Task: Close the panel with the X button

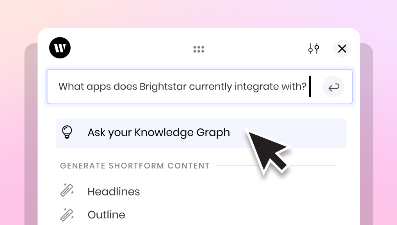Action: pyautogui.click(x=342, y=49)
